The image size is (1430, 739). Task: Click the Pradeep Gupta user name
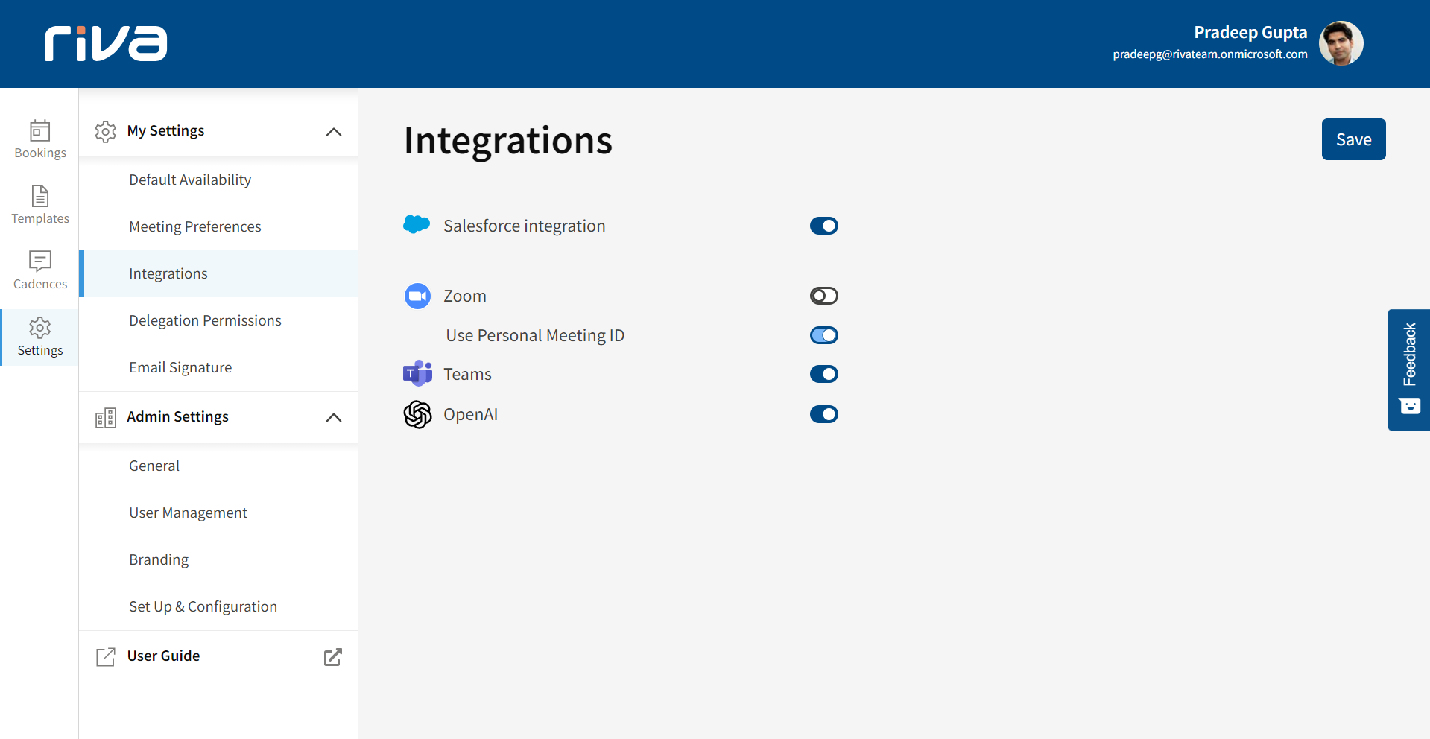(1250, 32)
